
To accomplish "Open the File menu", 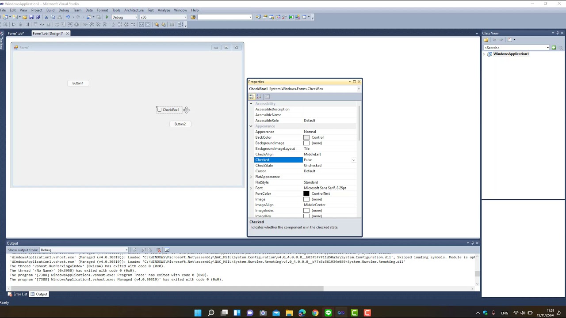I will pos(3,10).
